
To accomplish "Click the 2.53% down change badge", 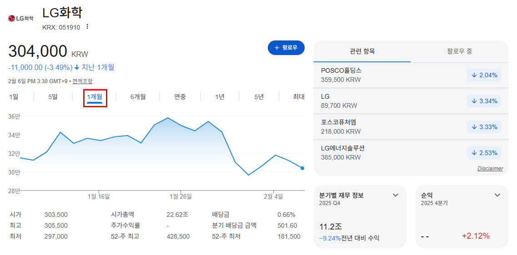I will point(484,153).
